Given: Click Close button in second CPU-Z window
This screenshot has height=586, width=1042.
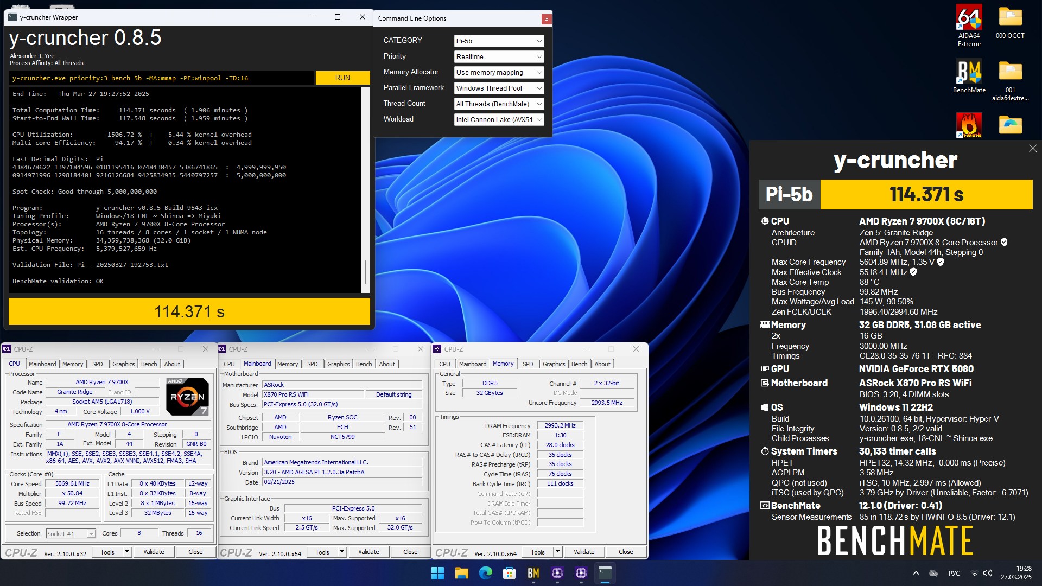Looking at the screenshot, I should pyautogui.click(x=410, y=552).
